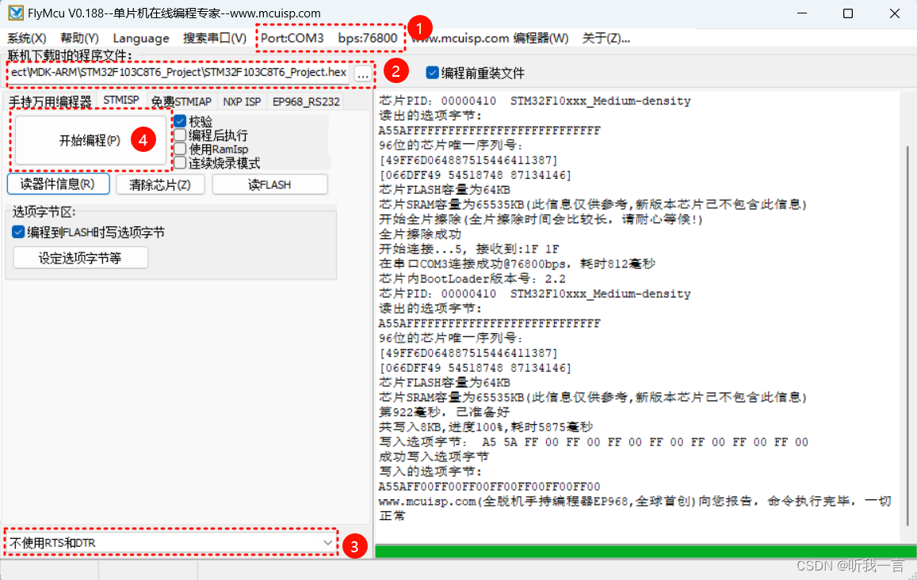
Task: Click 读器件信息(R) to read device info
Action: [57, 184]
